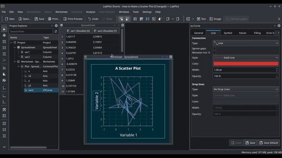Click the spreadsheet window's table icon
This screenshot has width=282, height=158.
pyautogui.click(x=62, y=25)
